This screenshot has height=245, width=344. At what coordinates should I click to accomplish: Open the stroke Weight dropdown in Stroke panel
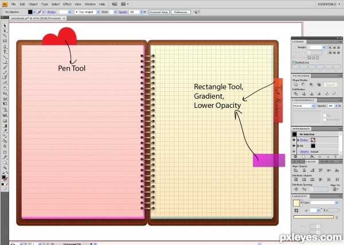pyautogui.click(x=323, y=48)
